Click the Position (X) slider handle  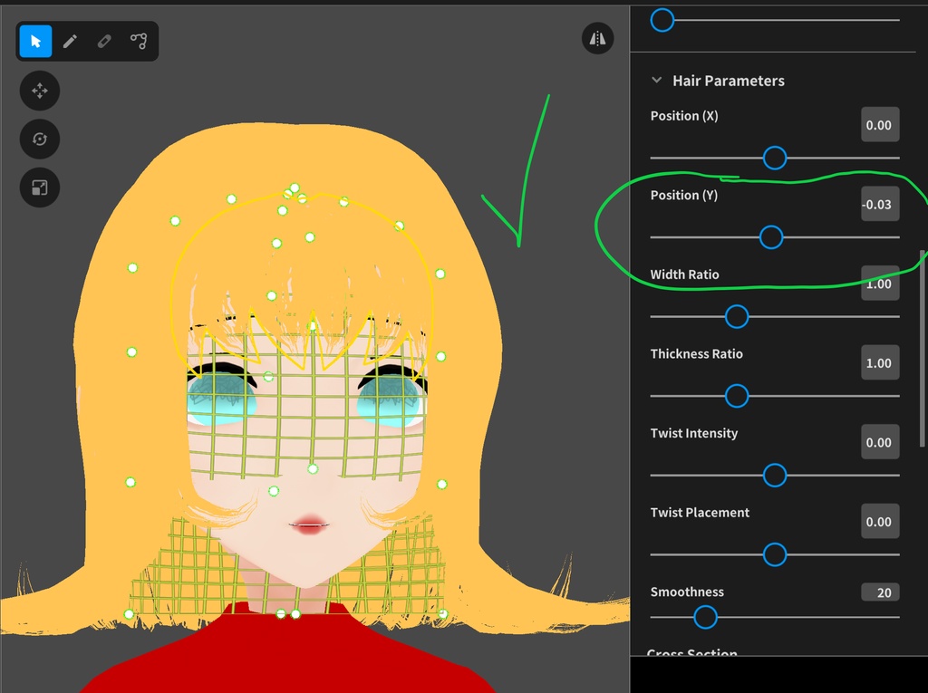(774, 158)
